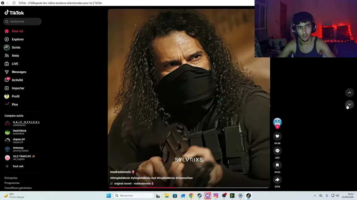Open the #yd hashtag
Viewport: 357px width, 200px height.
pos(154,178)
